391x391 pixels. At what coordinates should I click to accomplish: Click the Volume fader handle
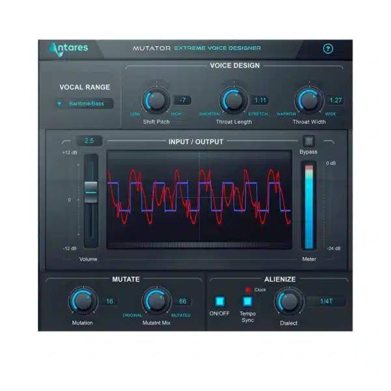(91, 192)
